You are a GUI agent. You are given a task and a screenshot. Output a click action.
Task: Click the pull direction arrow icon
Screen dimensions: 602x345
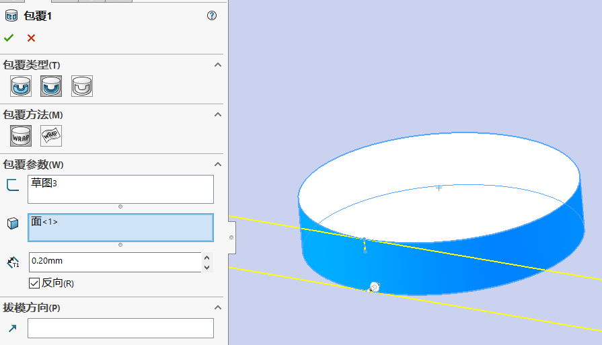pos(12,328)
